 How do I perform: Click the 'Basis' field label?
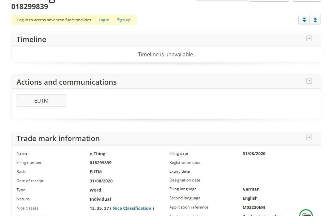[21, 172]
